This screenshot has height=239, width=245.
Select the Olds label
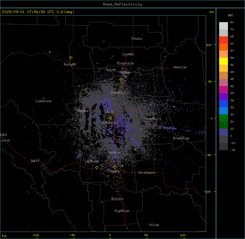point(110,112)
